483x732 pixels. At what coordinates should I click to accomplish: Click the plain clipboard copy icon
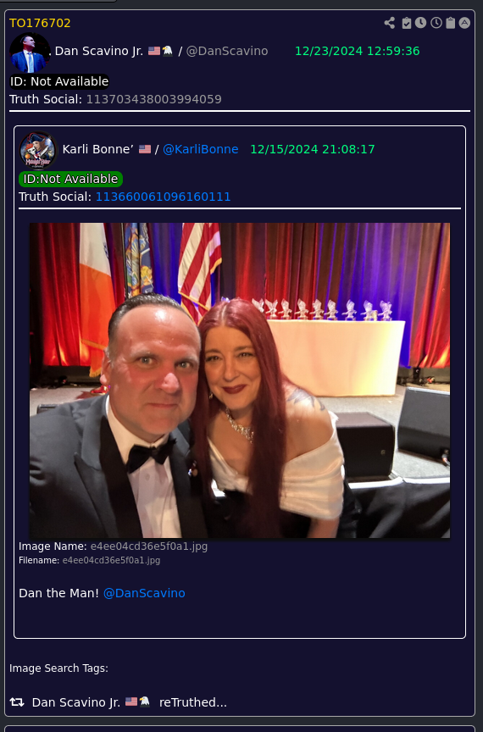[x=450, y=23]
